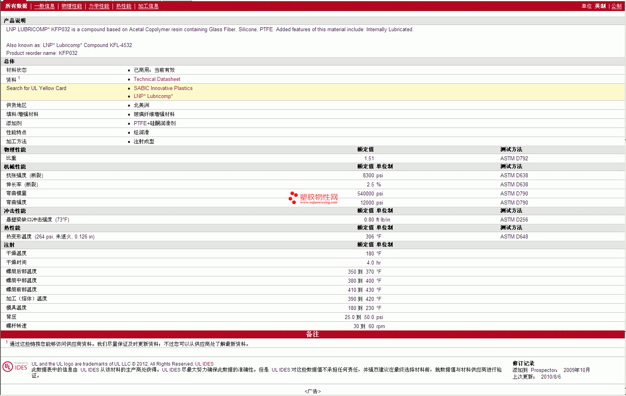Viewport: 626px width, 396px height.
Task: Click the 螺筒后部温度 row label
Action: coord(21,272)
